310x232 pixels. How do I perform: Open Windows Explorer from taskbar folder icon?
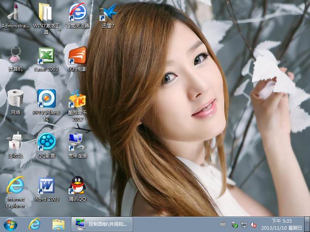[58, 224]
